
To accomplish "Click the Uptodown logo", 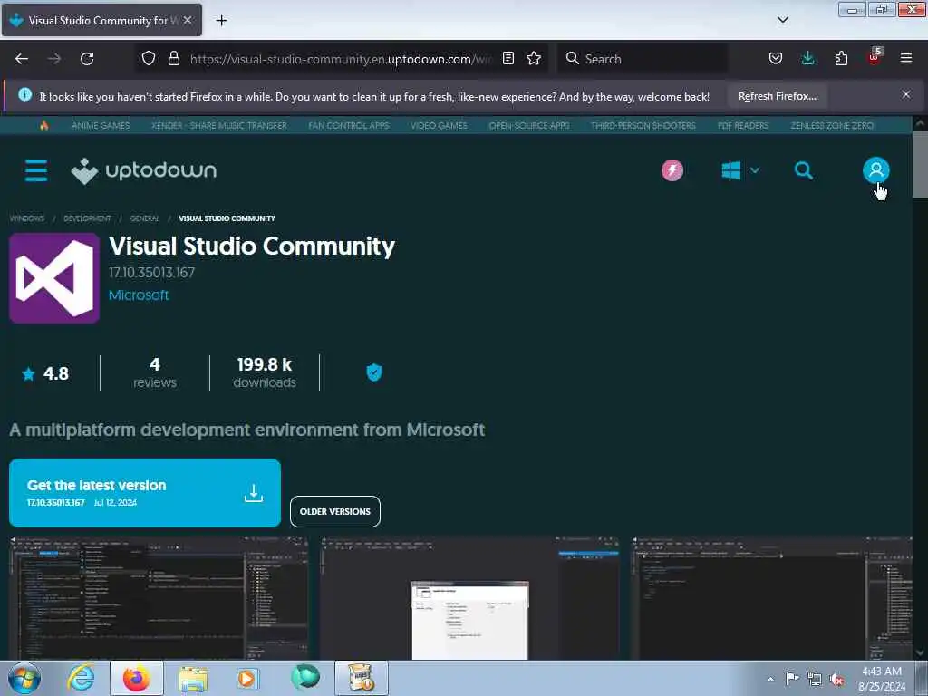I will 144,171.
